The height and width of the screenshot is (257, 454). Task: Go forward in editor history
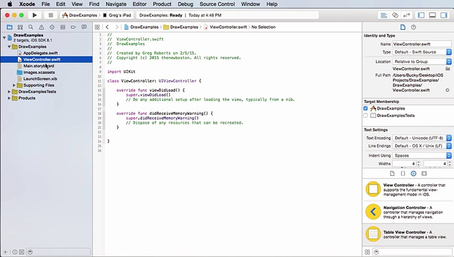coord(116,27)
